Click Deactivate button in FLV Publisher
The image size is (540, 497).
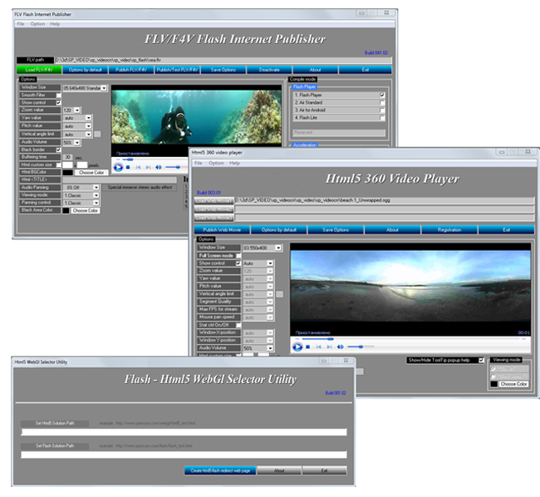point(269,70)
